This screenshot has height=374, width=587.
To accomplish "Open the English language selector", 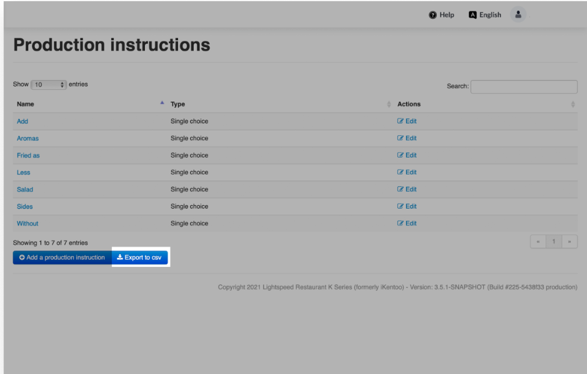I will (x=485, y=15).
